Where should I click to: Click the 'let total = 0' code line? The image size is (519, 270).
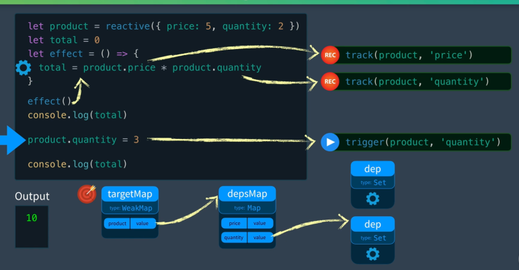point(64,40)
